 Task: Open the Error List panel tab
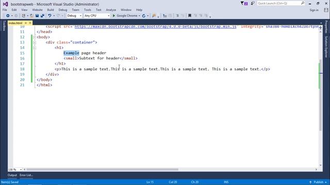(26, 175)
